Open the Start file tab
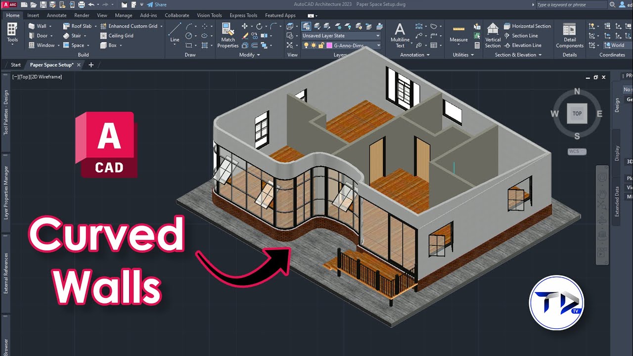Viewport: 633px width, 356px height. [x=16, y=65]
